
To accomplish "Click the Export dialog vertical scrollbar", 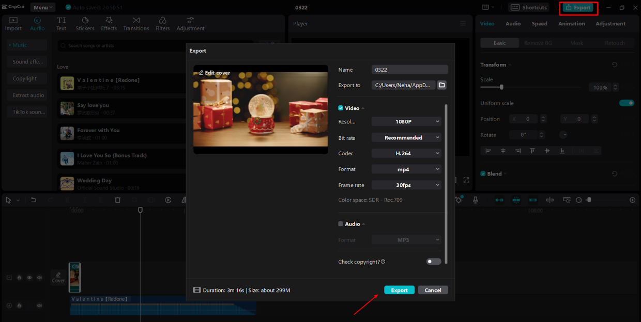I will coord(446,184).
